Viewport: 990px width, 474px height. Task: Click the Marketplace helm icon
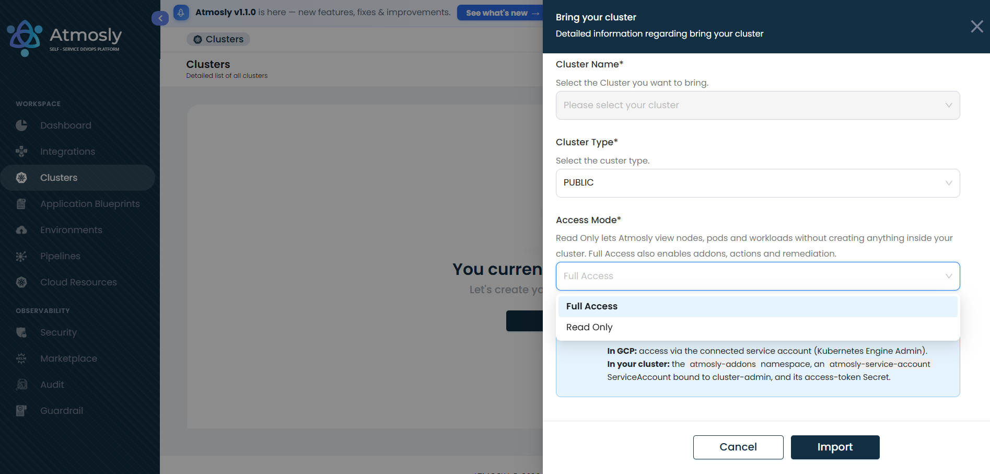[x=21, y=359]
